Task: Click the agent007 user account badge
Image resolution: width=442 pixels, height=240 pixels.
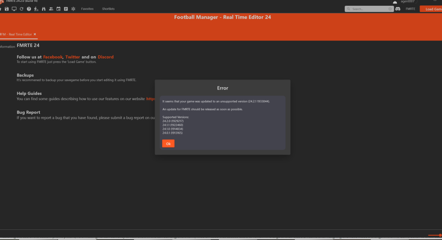Action: [404, 2]
